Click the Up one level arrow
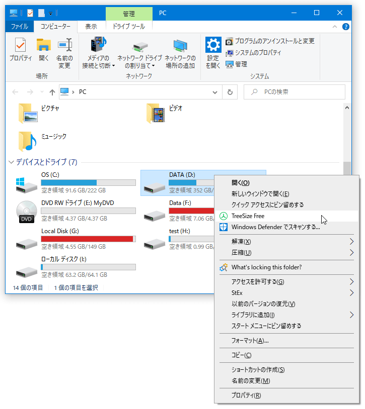The width and height of the screenshot is (365, 409). [x=52, y=92]
